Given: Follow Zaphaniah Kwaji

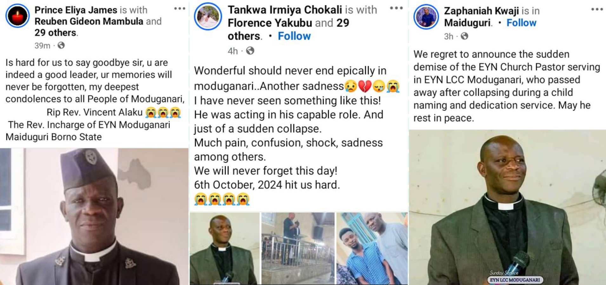Looking at the screenshot, I should click(521, 23).
